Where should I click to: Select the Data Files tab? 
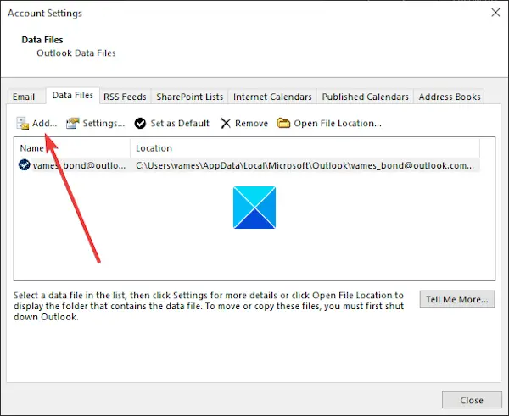73,95
